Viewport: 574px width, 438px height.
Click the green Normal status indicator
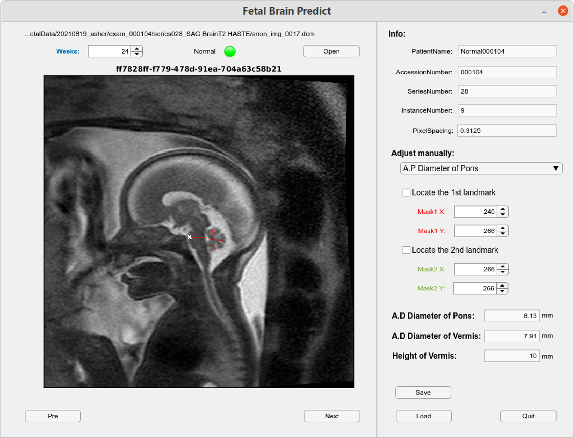point(230,51)
